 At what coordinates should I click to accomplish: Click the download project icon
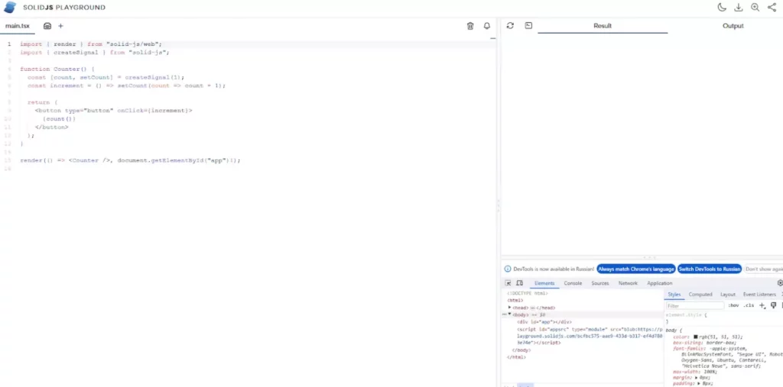tap(739, 8)
